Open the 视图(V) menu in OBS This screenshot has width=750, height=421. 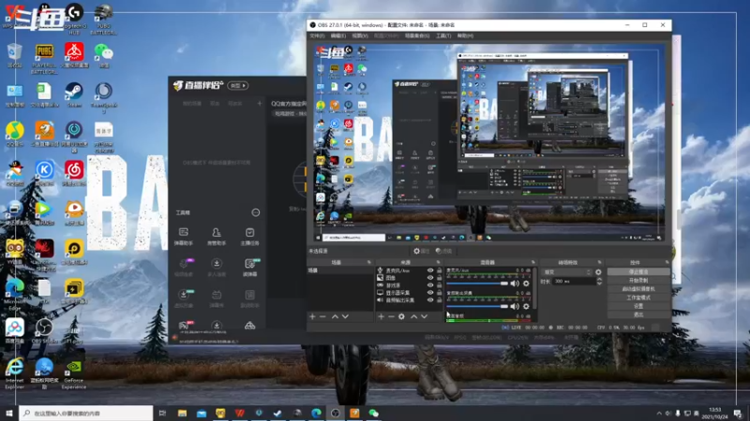coord(360,36)
